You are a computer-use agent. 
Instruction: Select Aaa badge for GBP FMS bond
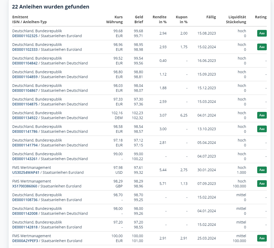point(262,184)
